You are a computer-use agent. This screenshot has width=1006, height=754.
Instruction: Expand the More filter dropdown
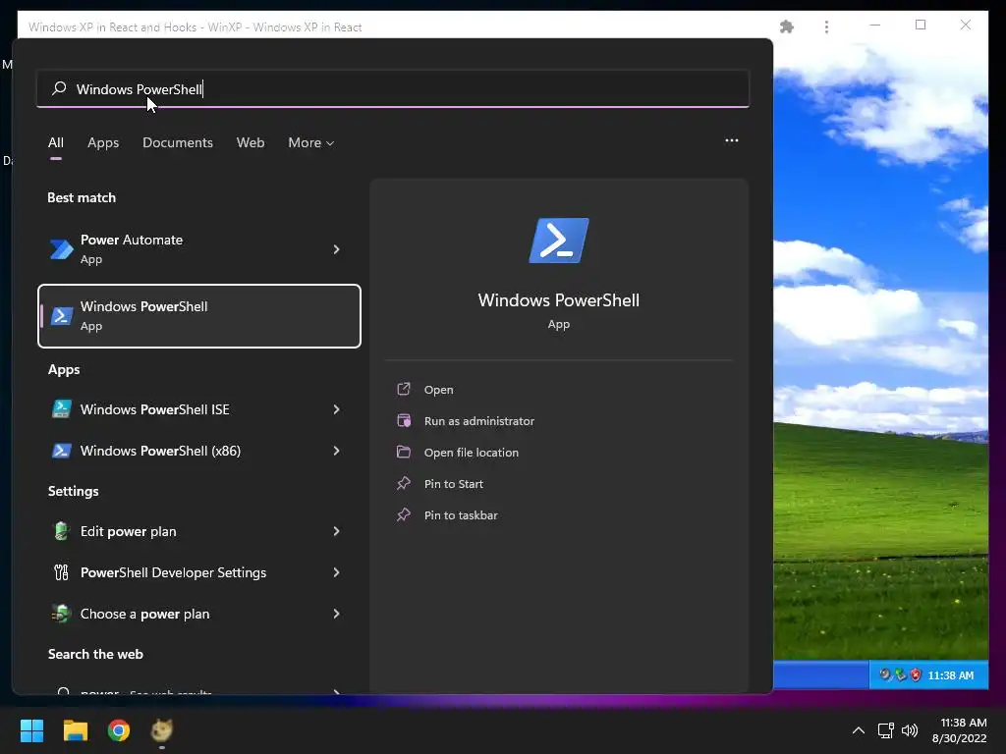pyautogui.click(x=311, y=142)
